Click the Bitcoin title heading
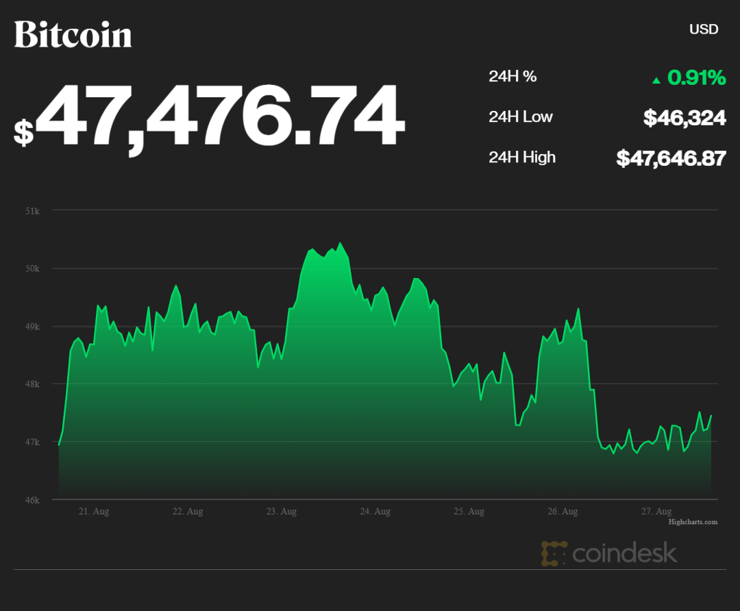 [x=73, y=34]
